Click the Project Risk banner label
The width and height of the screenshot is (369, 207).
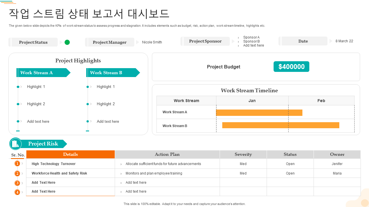[43, 144]
